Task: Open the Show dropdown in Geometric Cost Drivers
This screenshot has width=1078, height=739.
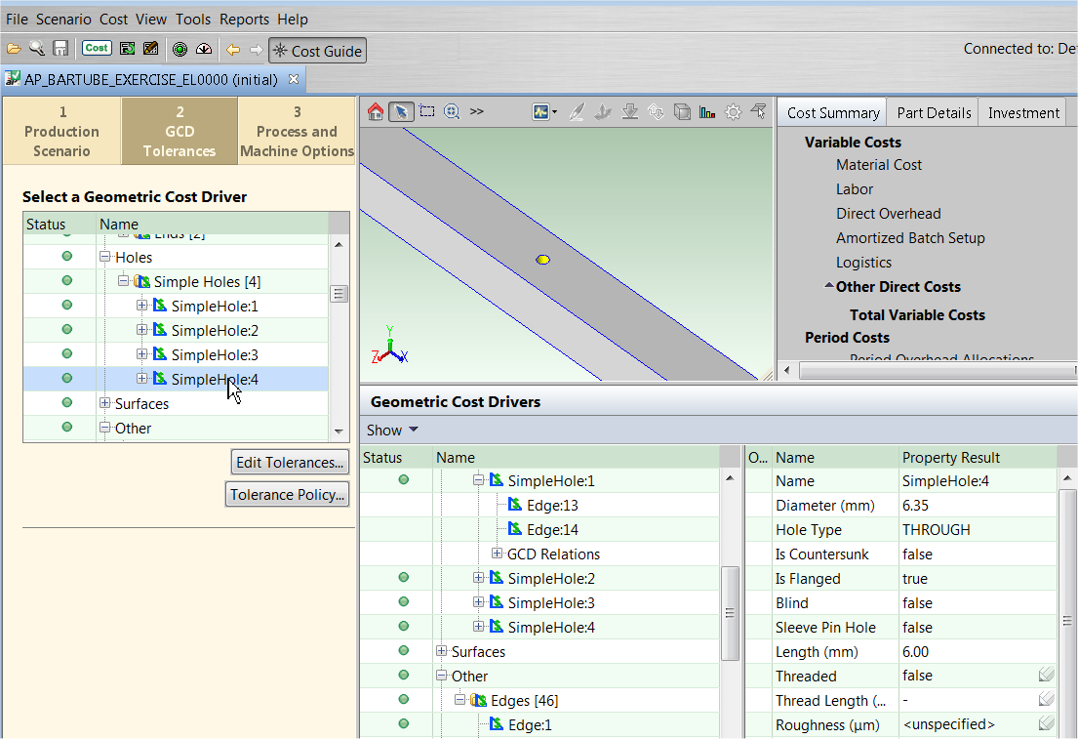Action: pyautogui.click(x=392, y=431)
